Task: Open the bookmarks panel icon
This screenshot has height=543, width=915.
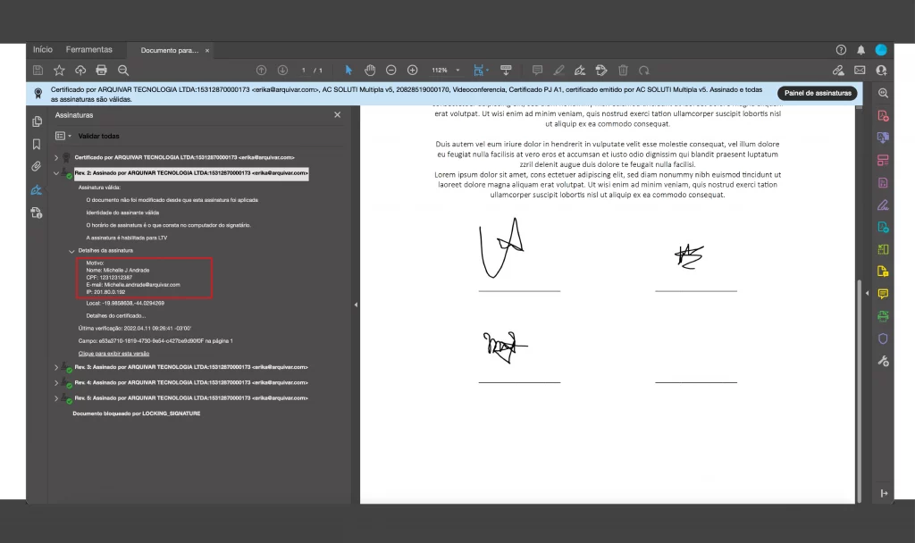Action: pyautogui.click(x=37, y=144)
